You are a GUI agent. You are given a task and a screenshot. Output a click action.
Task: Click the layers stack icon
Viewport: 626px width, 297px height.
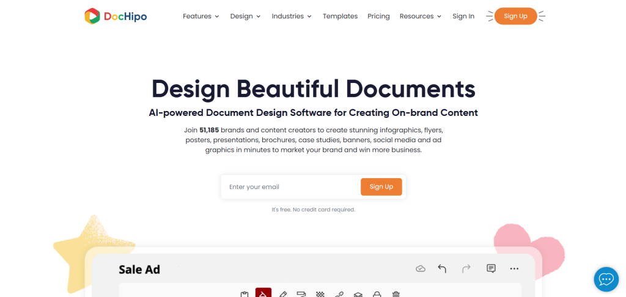click(358, 294)
